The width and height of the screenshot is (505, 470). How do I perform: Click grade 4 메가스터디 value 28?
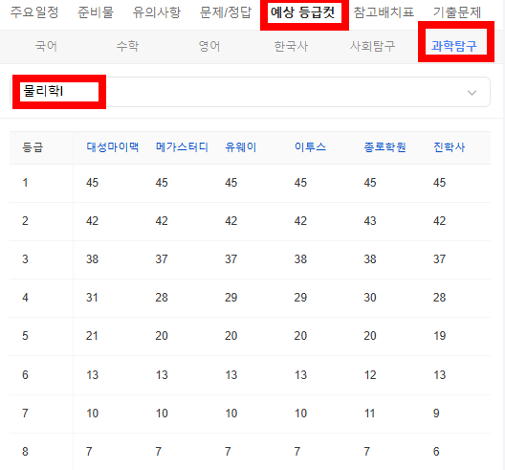coord(162,297)
